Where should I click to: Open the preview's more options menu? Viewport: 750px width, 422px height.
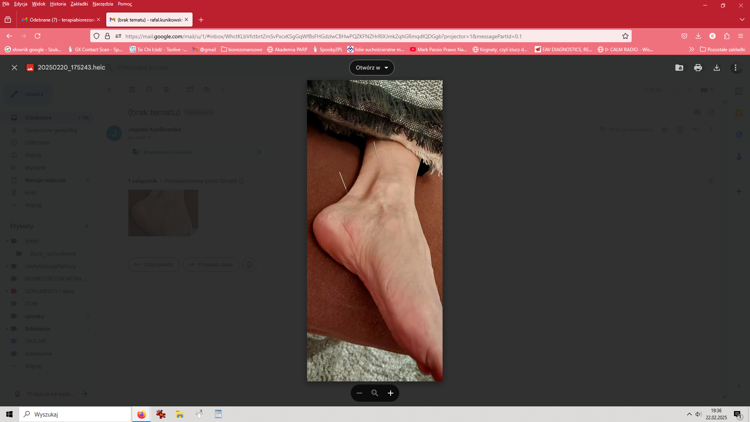736,68
